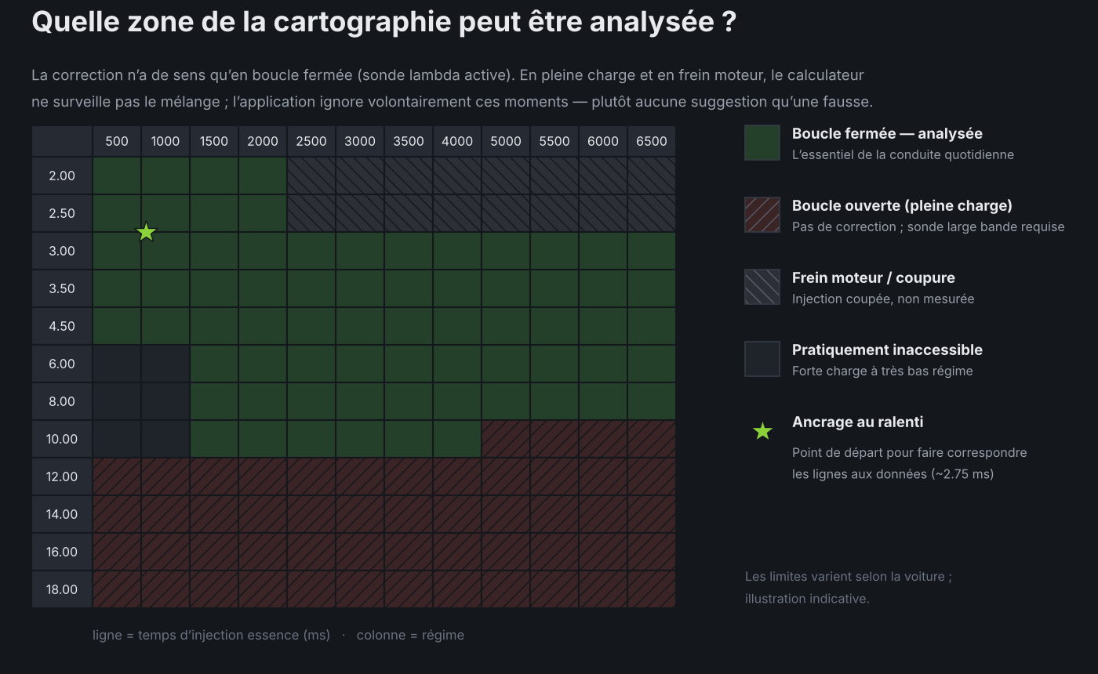Image resolution: width=1098 pixels, height=674 pixels.
Task: Click the star icon beside 'Ancrage au ralenti'
Action: [762, 431]
